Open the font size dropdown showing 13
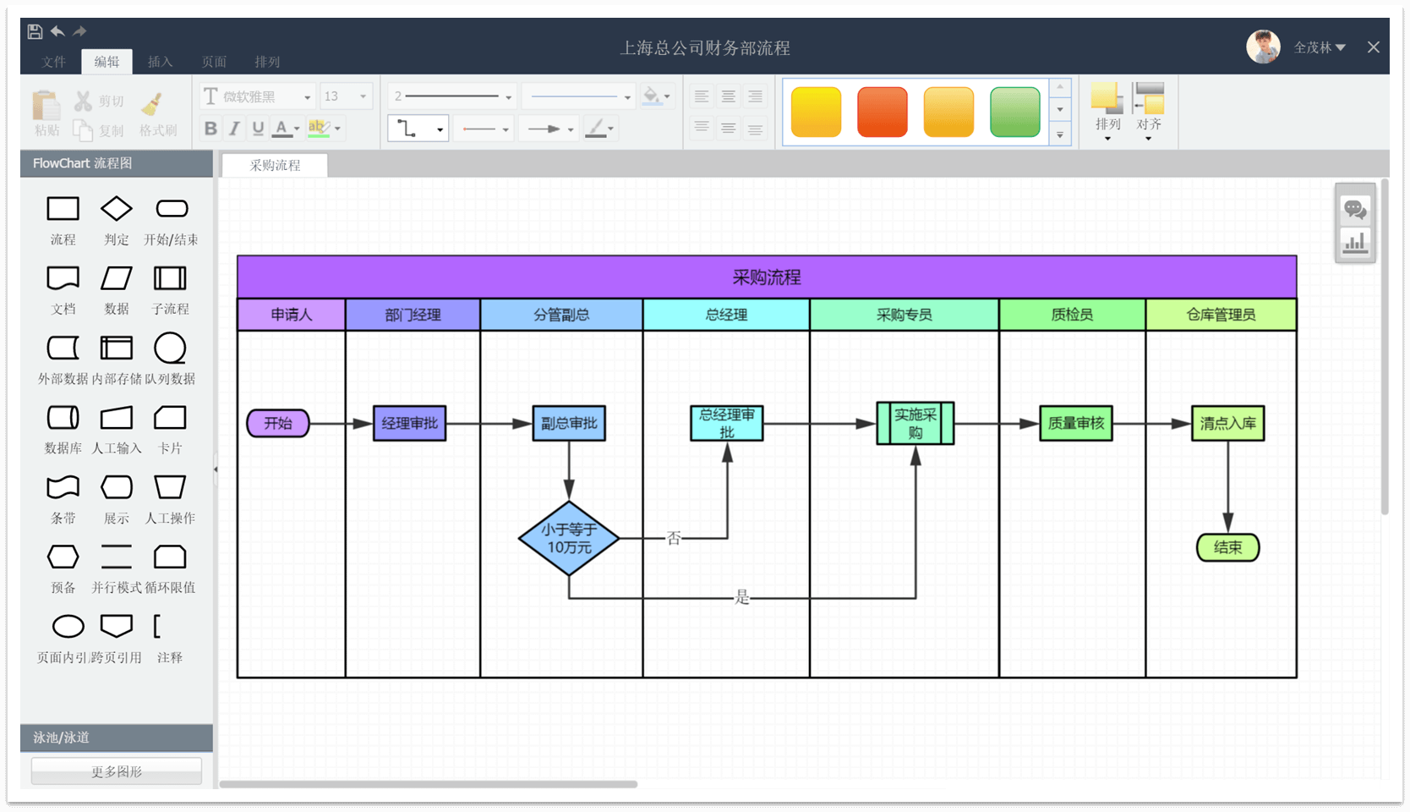Image resolution: width=1410 pixels, height=812 pixels. point(363,96)
